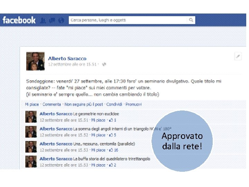The width and height of the screenshot is (249, 187).
Task: Click the search magnifier button
Action: pos(191,20)
